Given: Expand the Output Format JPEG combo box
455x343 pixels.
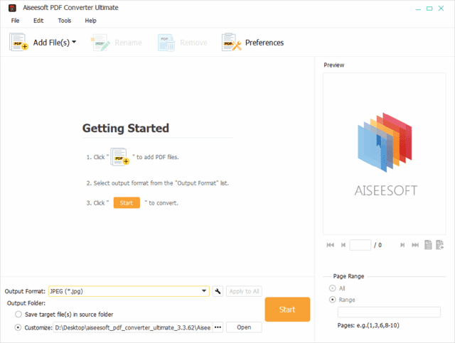Looking at the screenshot, I should point(129,291).
